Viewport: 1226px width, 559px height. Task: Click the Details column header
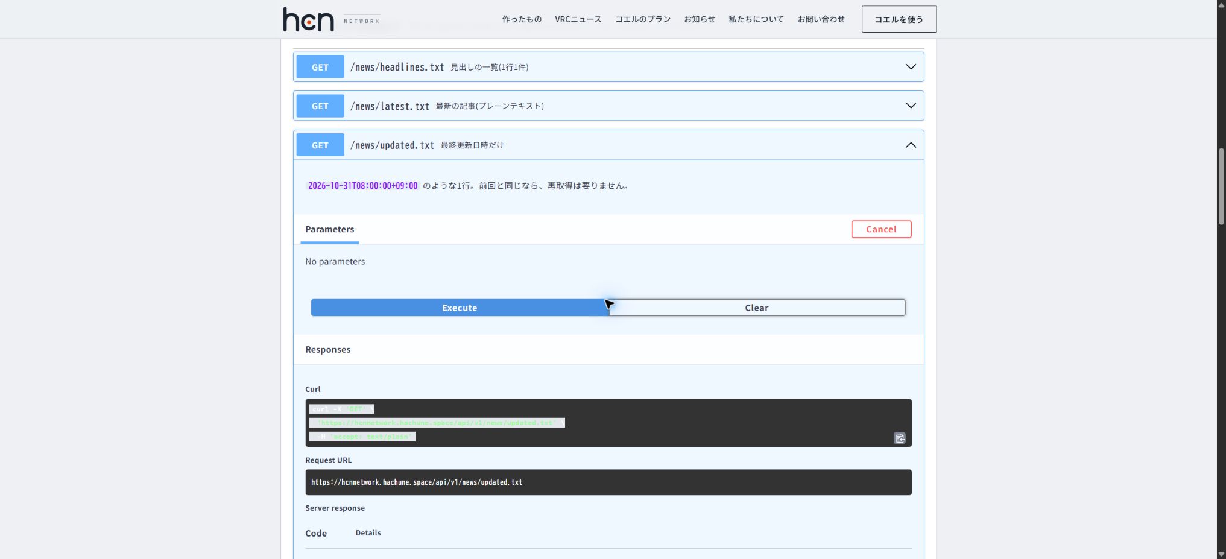pos(368,533)
